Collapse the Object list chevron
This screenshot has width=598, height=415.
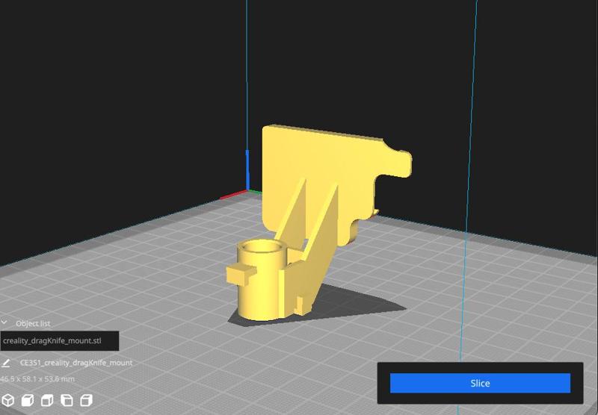pos(4,323)
